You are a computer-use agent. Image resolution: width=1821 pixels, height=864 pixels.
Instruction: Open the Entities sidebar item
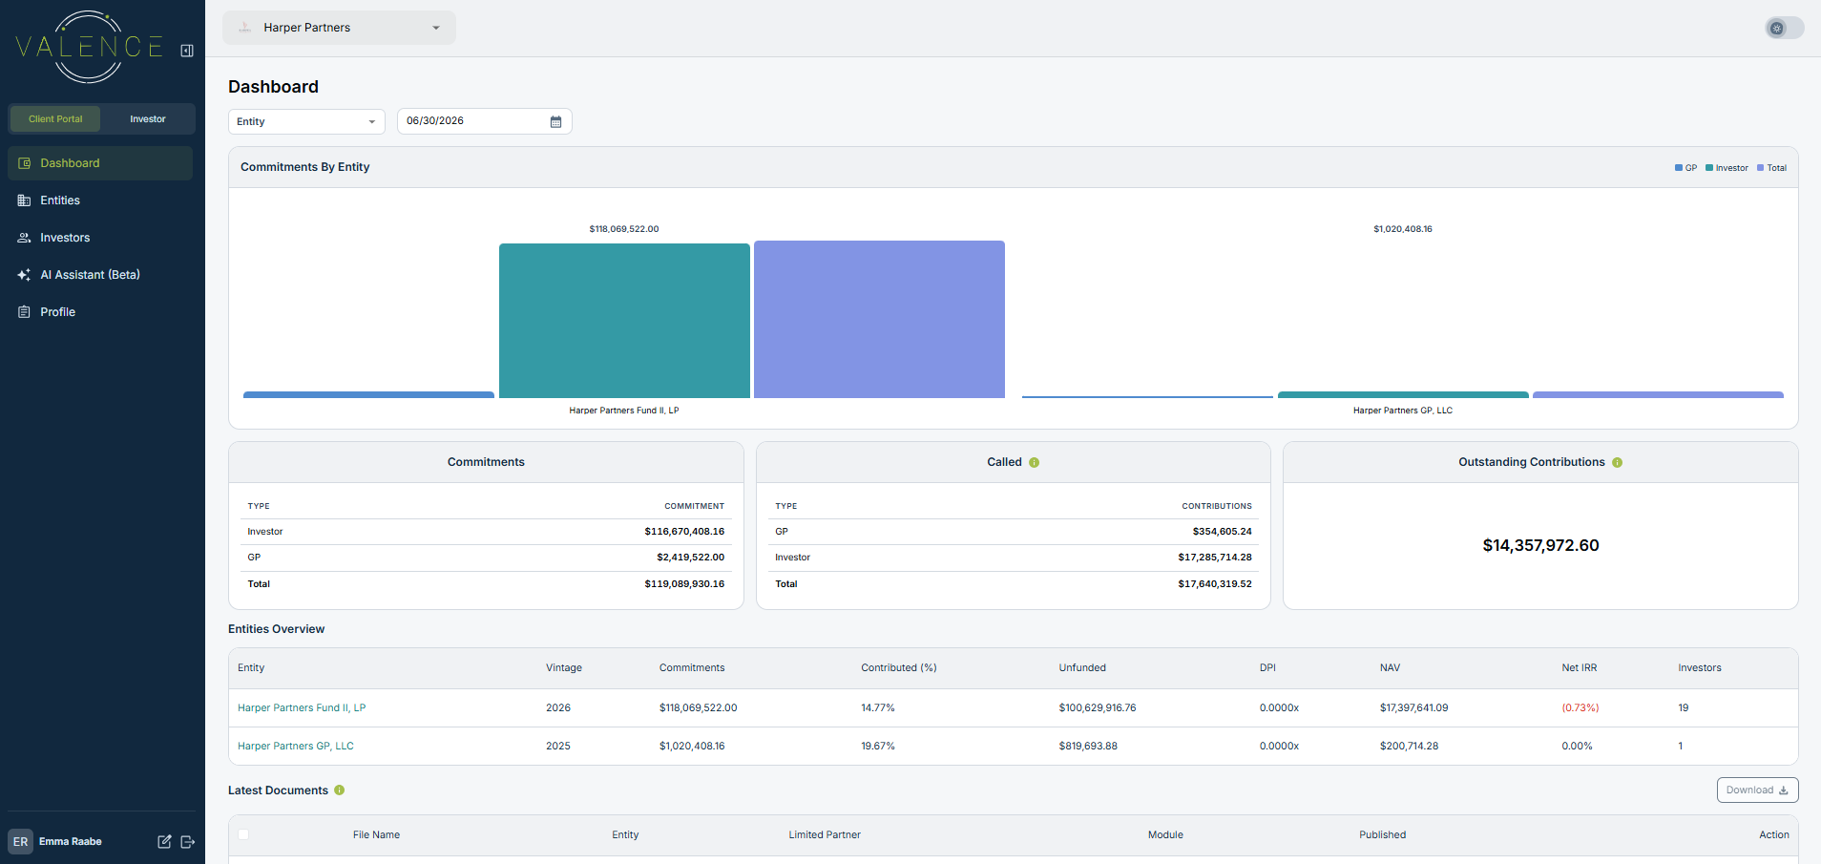[x=100, y=200]
